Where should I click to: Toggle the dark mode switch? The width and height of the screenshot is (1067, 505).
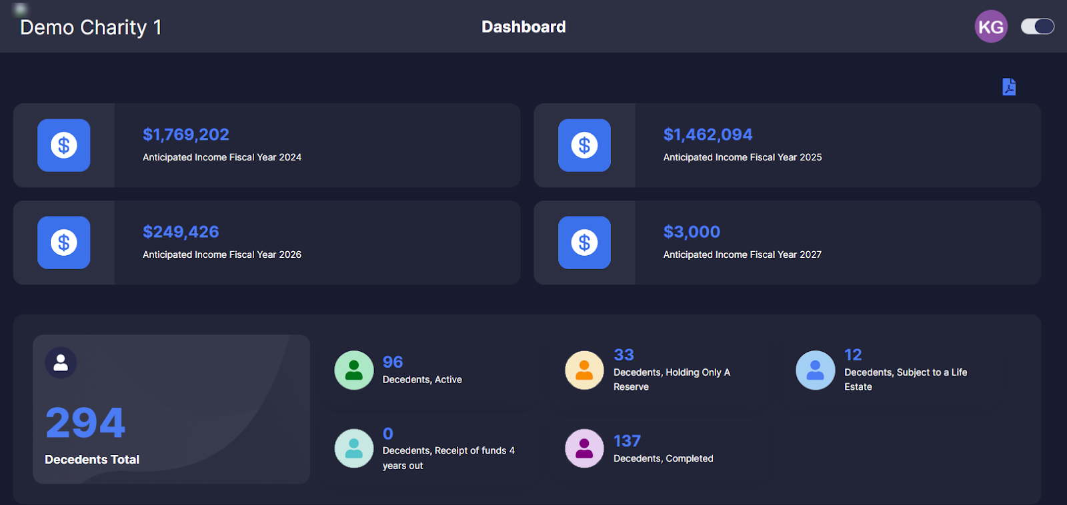1038,27
